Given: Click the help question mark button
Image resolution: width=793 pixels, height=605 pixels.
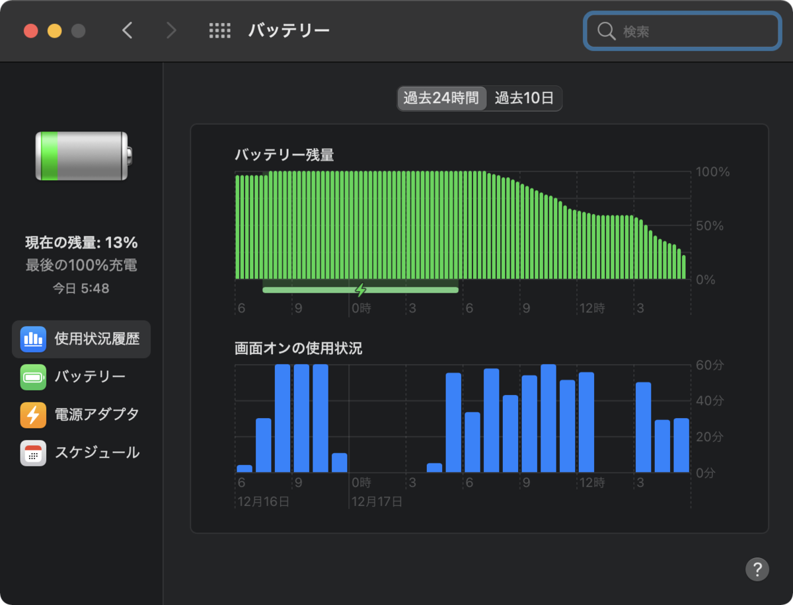Looking at the screenshot, I should [x=758, y=569].
